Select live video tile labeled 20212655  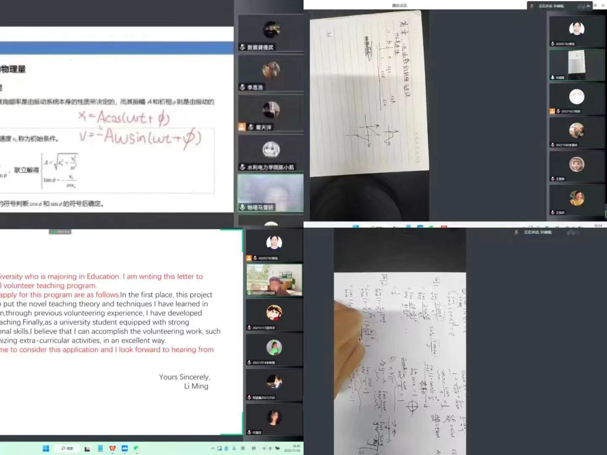click(x=274, y=280)
